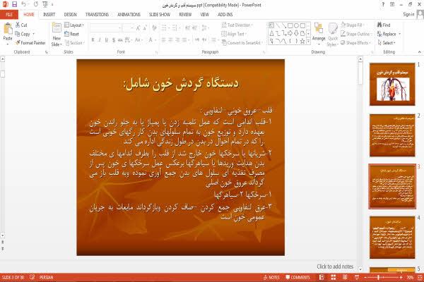Collapse the ribbon with the arrow
424x282 pixels.
click(x=420, y=51)
